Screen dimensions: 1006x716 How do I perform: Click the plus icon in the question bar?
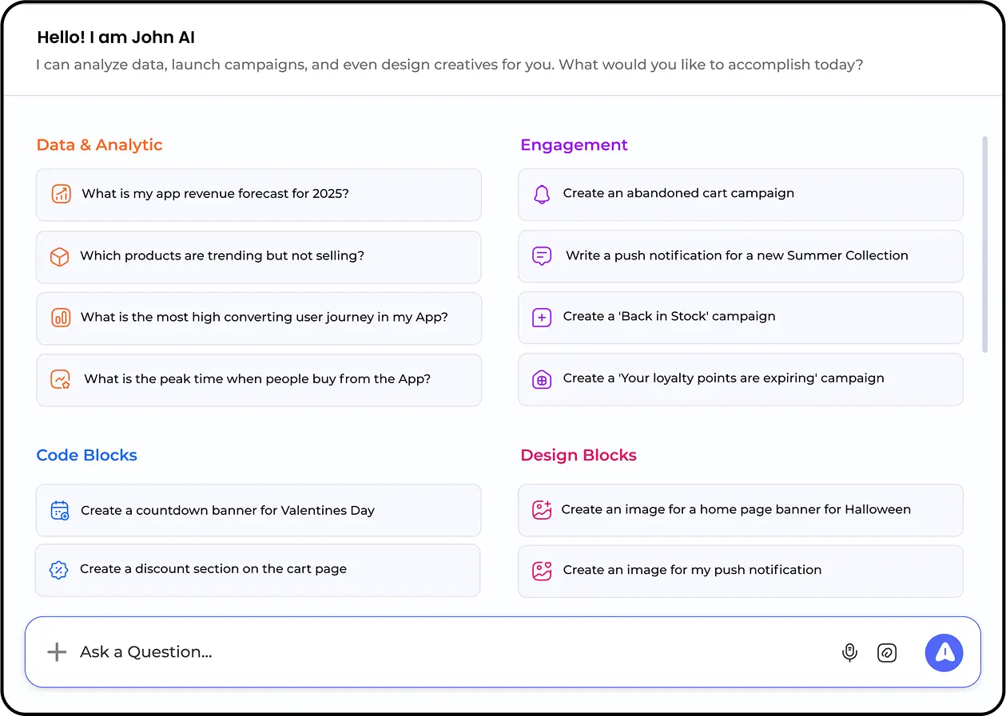tap(57, 652)
